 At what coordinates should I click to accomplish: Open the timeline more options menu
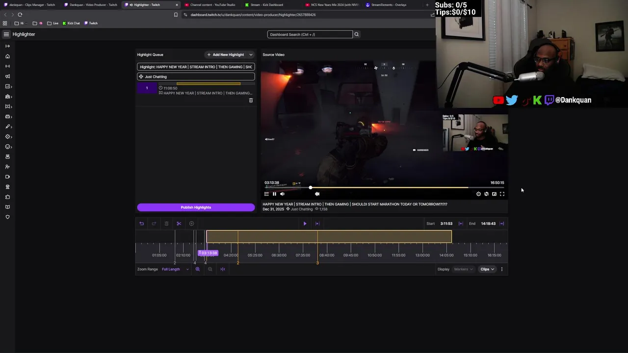501,269
